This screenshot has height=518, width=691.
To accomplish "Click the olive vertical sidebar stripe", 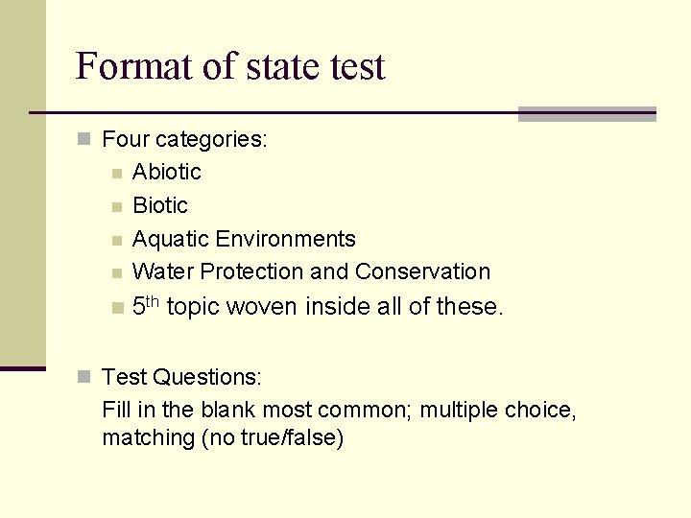I will 23,183.
